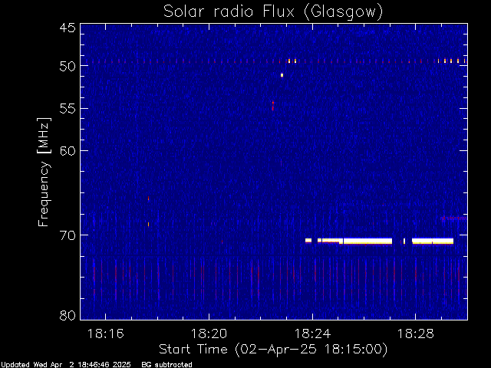Click the 18:28 time tick label
Viewport: 491px width, 368px height.
click(416, 333)
